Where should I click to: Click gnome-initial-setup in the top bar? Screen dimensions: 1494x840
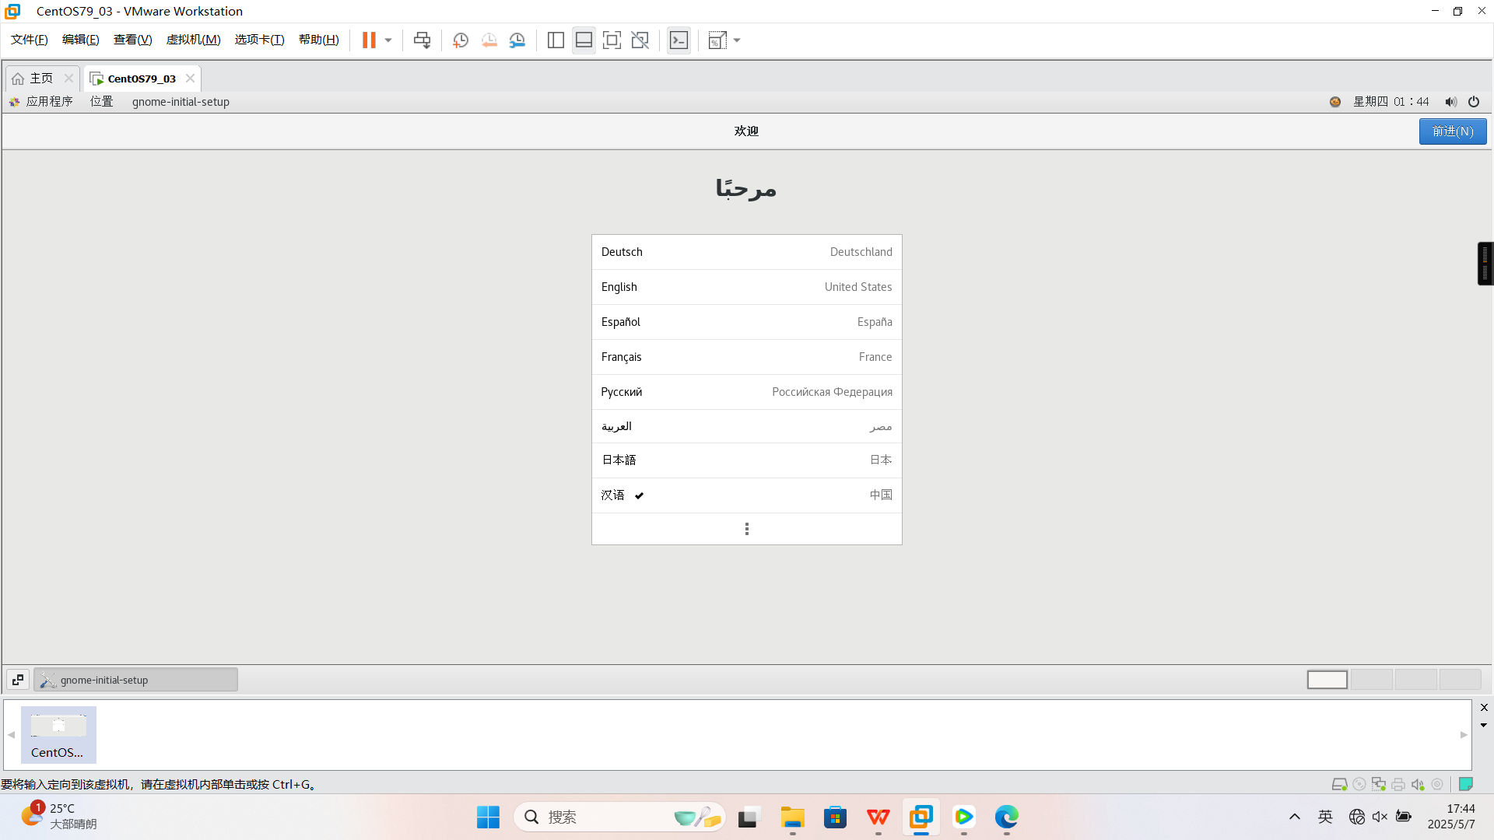click(181, 102)
